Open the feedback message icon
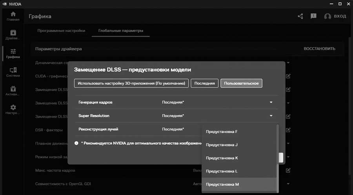The image size is (353, 195). pos(313,16)
